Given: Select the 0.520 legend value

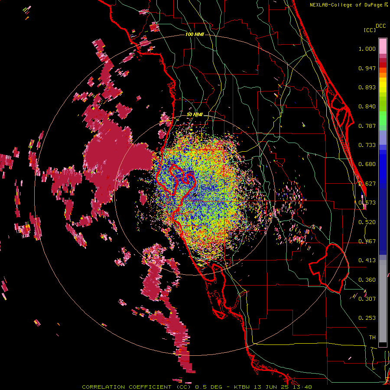Looking at the screenshot, I should coord(367,222).
